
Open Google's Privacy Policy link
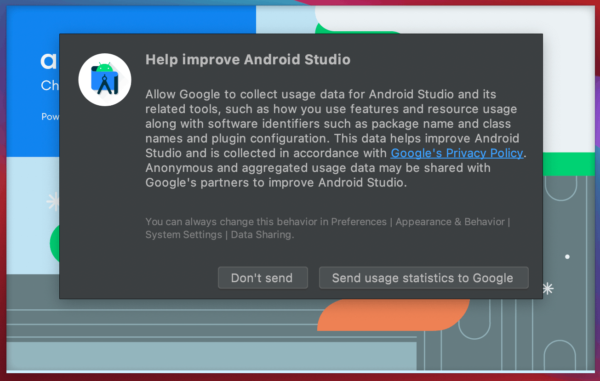coord(457,153)
